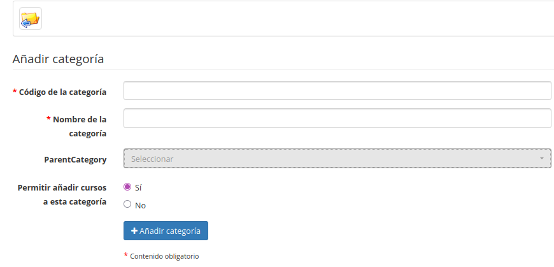Click the asterisk before Contenido obligatorio

(x=126, y=256)
